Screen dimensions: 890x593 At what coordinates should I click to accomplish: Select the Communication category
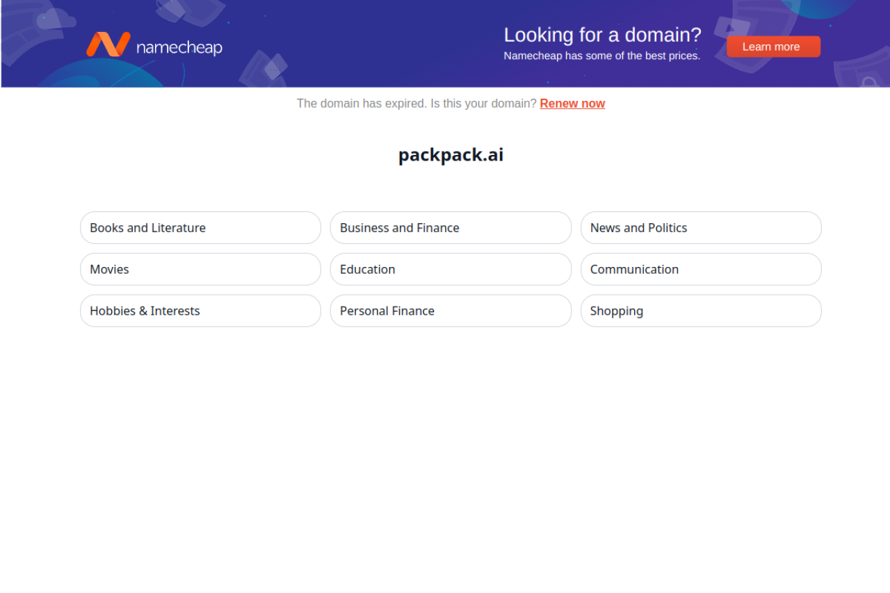tap(701, 269)
